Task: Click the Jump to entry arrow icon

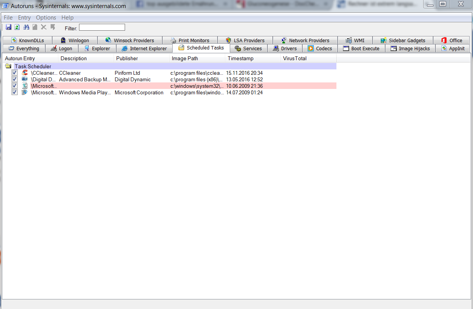Action: (53, 27)
